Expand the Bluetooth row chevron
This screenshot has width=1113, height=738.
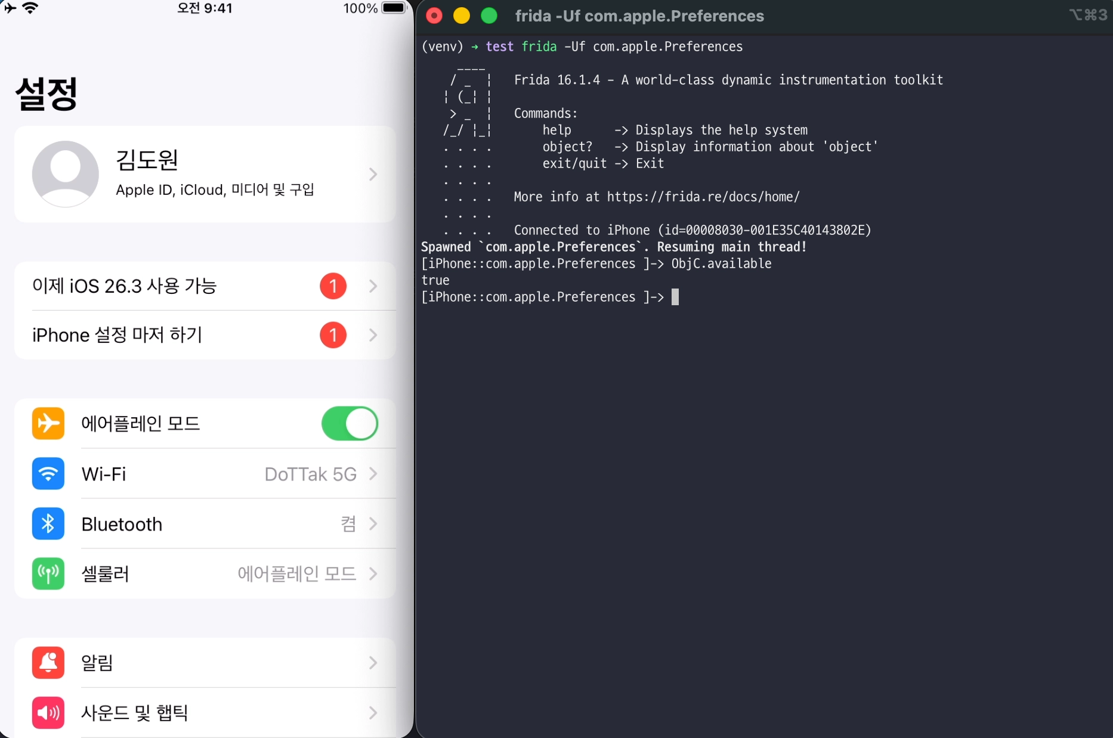coord(373,523)
